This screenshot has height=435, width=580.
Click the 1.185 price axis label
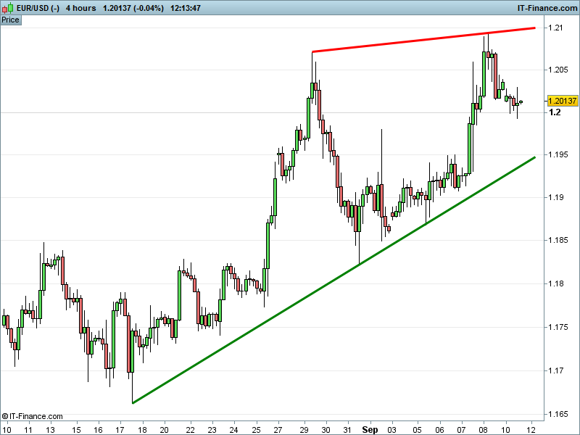[x=558, y=241]
